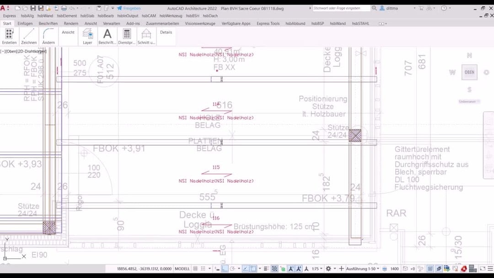Expand the Ausführung 1-50 display configuration dropdown
Viewport: 494px width, 278px height.
363,269
